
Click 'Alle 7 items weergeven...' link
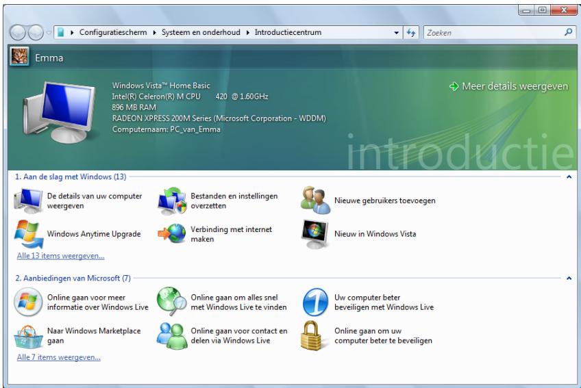click(x=58, y=357)
